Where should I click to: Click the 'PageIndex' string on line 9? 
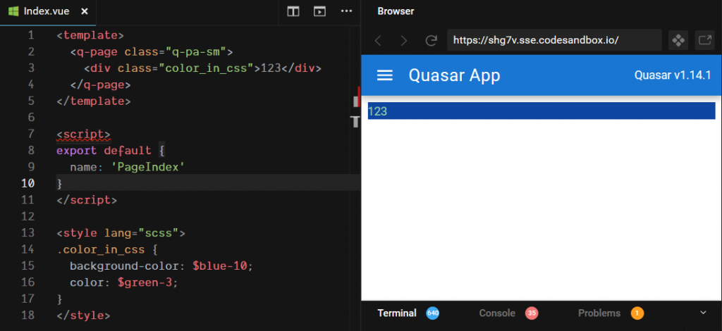point(148,166)
